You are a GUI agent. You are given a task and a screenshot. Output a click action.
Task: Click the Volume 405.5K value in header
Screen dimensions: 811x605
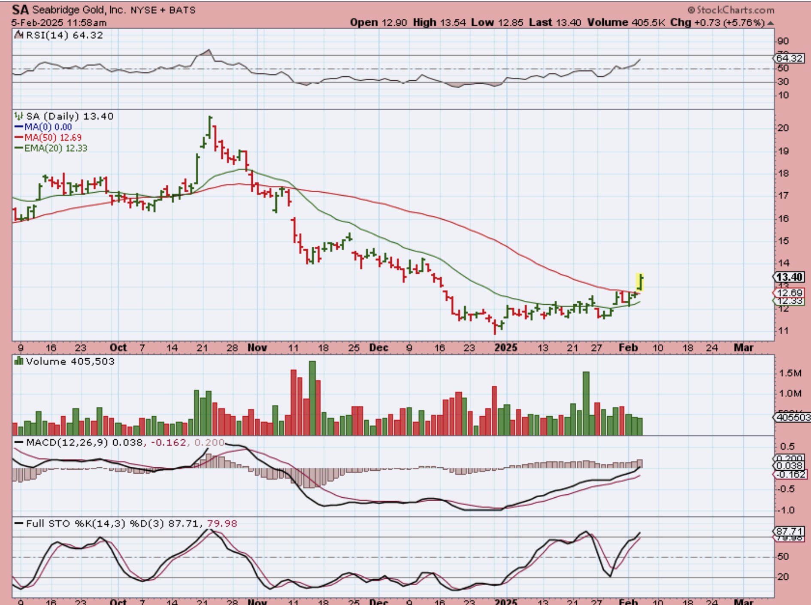click(626, 23)
